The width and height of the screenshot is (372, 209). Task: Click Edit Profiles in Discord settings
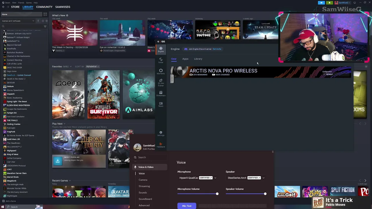(x=149, y=149)
